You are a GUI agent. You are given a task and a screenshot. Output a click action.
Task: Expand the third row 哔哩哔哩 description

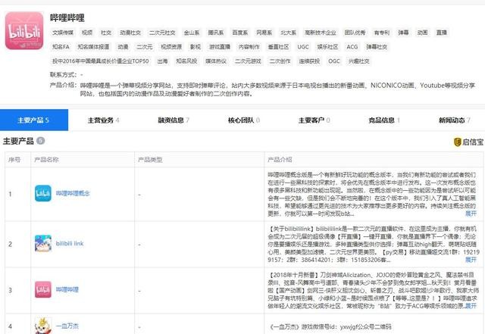471,304
